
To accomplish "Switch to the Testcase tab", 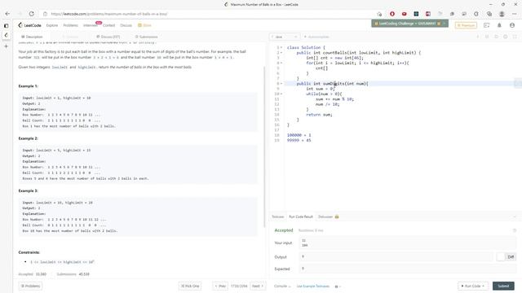I will (277, 217).
